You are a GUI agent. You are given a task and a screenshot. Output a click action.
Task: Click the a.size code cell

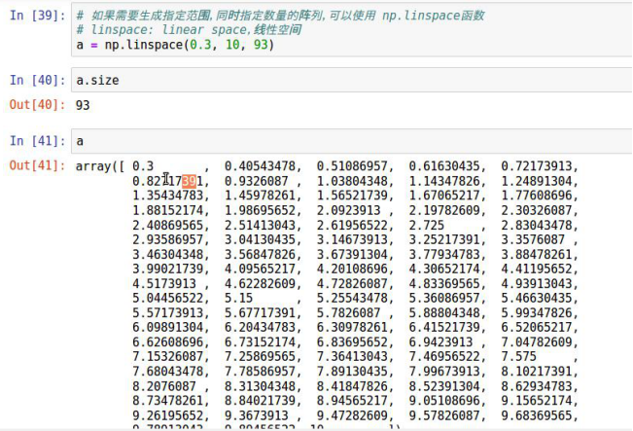pos(352,80)
